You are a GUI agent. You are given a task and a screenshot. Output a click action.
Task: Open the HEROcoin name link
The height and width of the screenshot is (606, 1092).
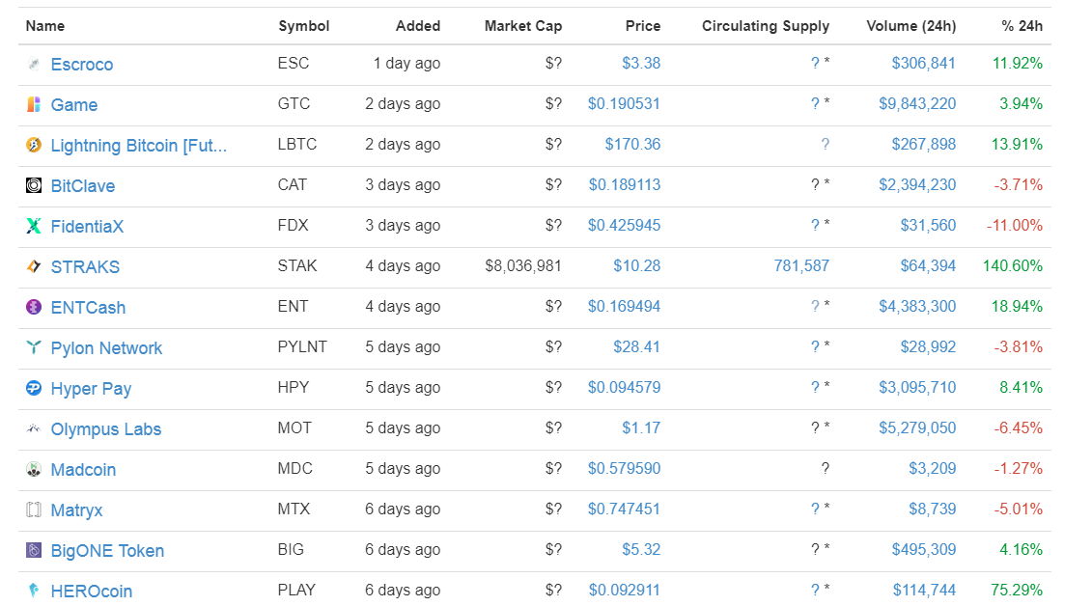tap(92, 592)
